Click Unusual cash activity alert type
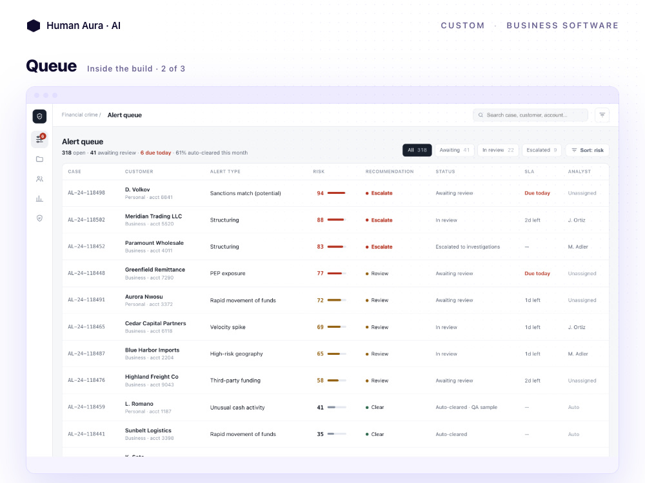The image size is (645, 483). coord(237,408)
